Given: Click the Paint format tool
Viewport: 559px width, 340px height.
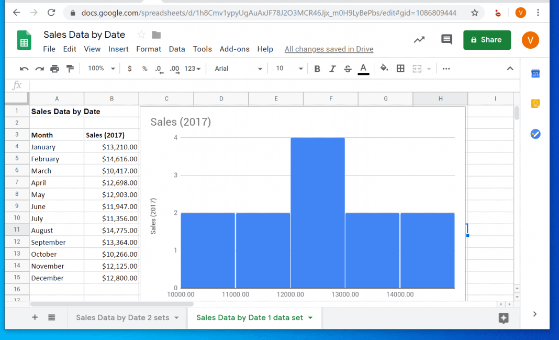Looking at the screenshot, I should pos(69,68).
